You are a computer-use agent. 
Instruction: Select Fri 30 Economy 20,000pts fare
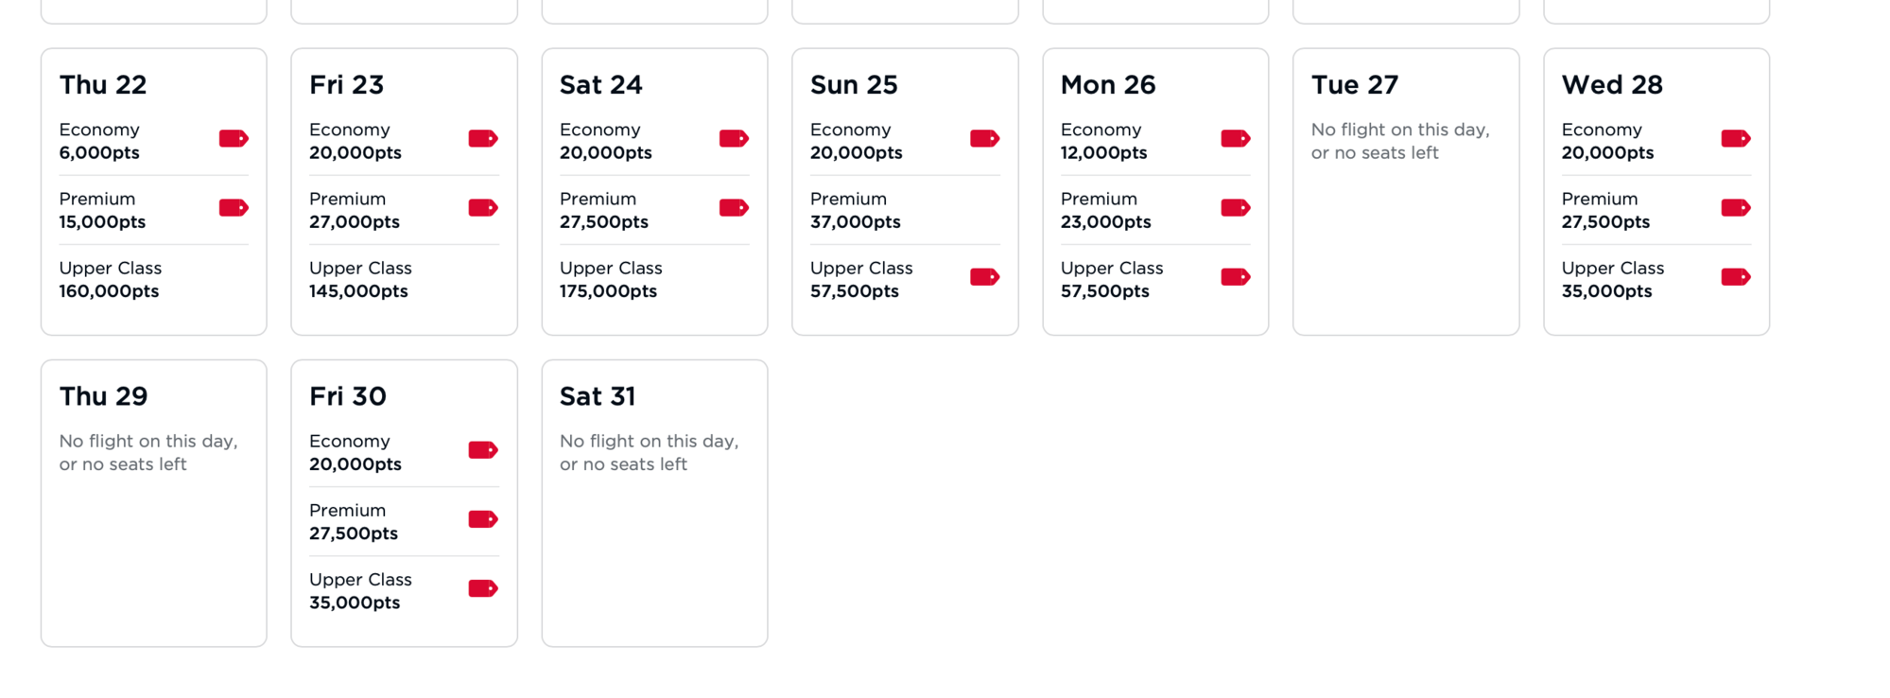355,452
